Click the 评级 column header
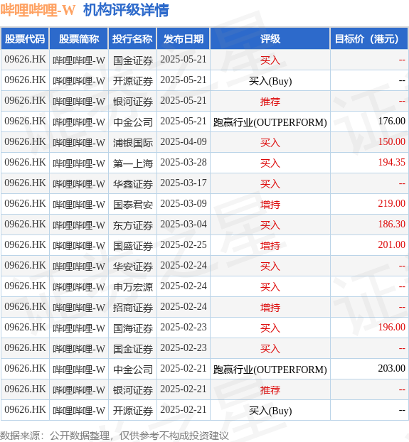The width and height of the screenshot is (409, 442). pyautogui.click(x=270, y=38)
